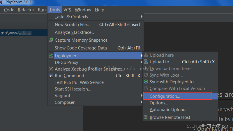Image resolution: width=233 pixels, height=131 pixels.
Task: Choose Capture Memory Snapshot
Action: point(96,40)
